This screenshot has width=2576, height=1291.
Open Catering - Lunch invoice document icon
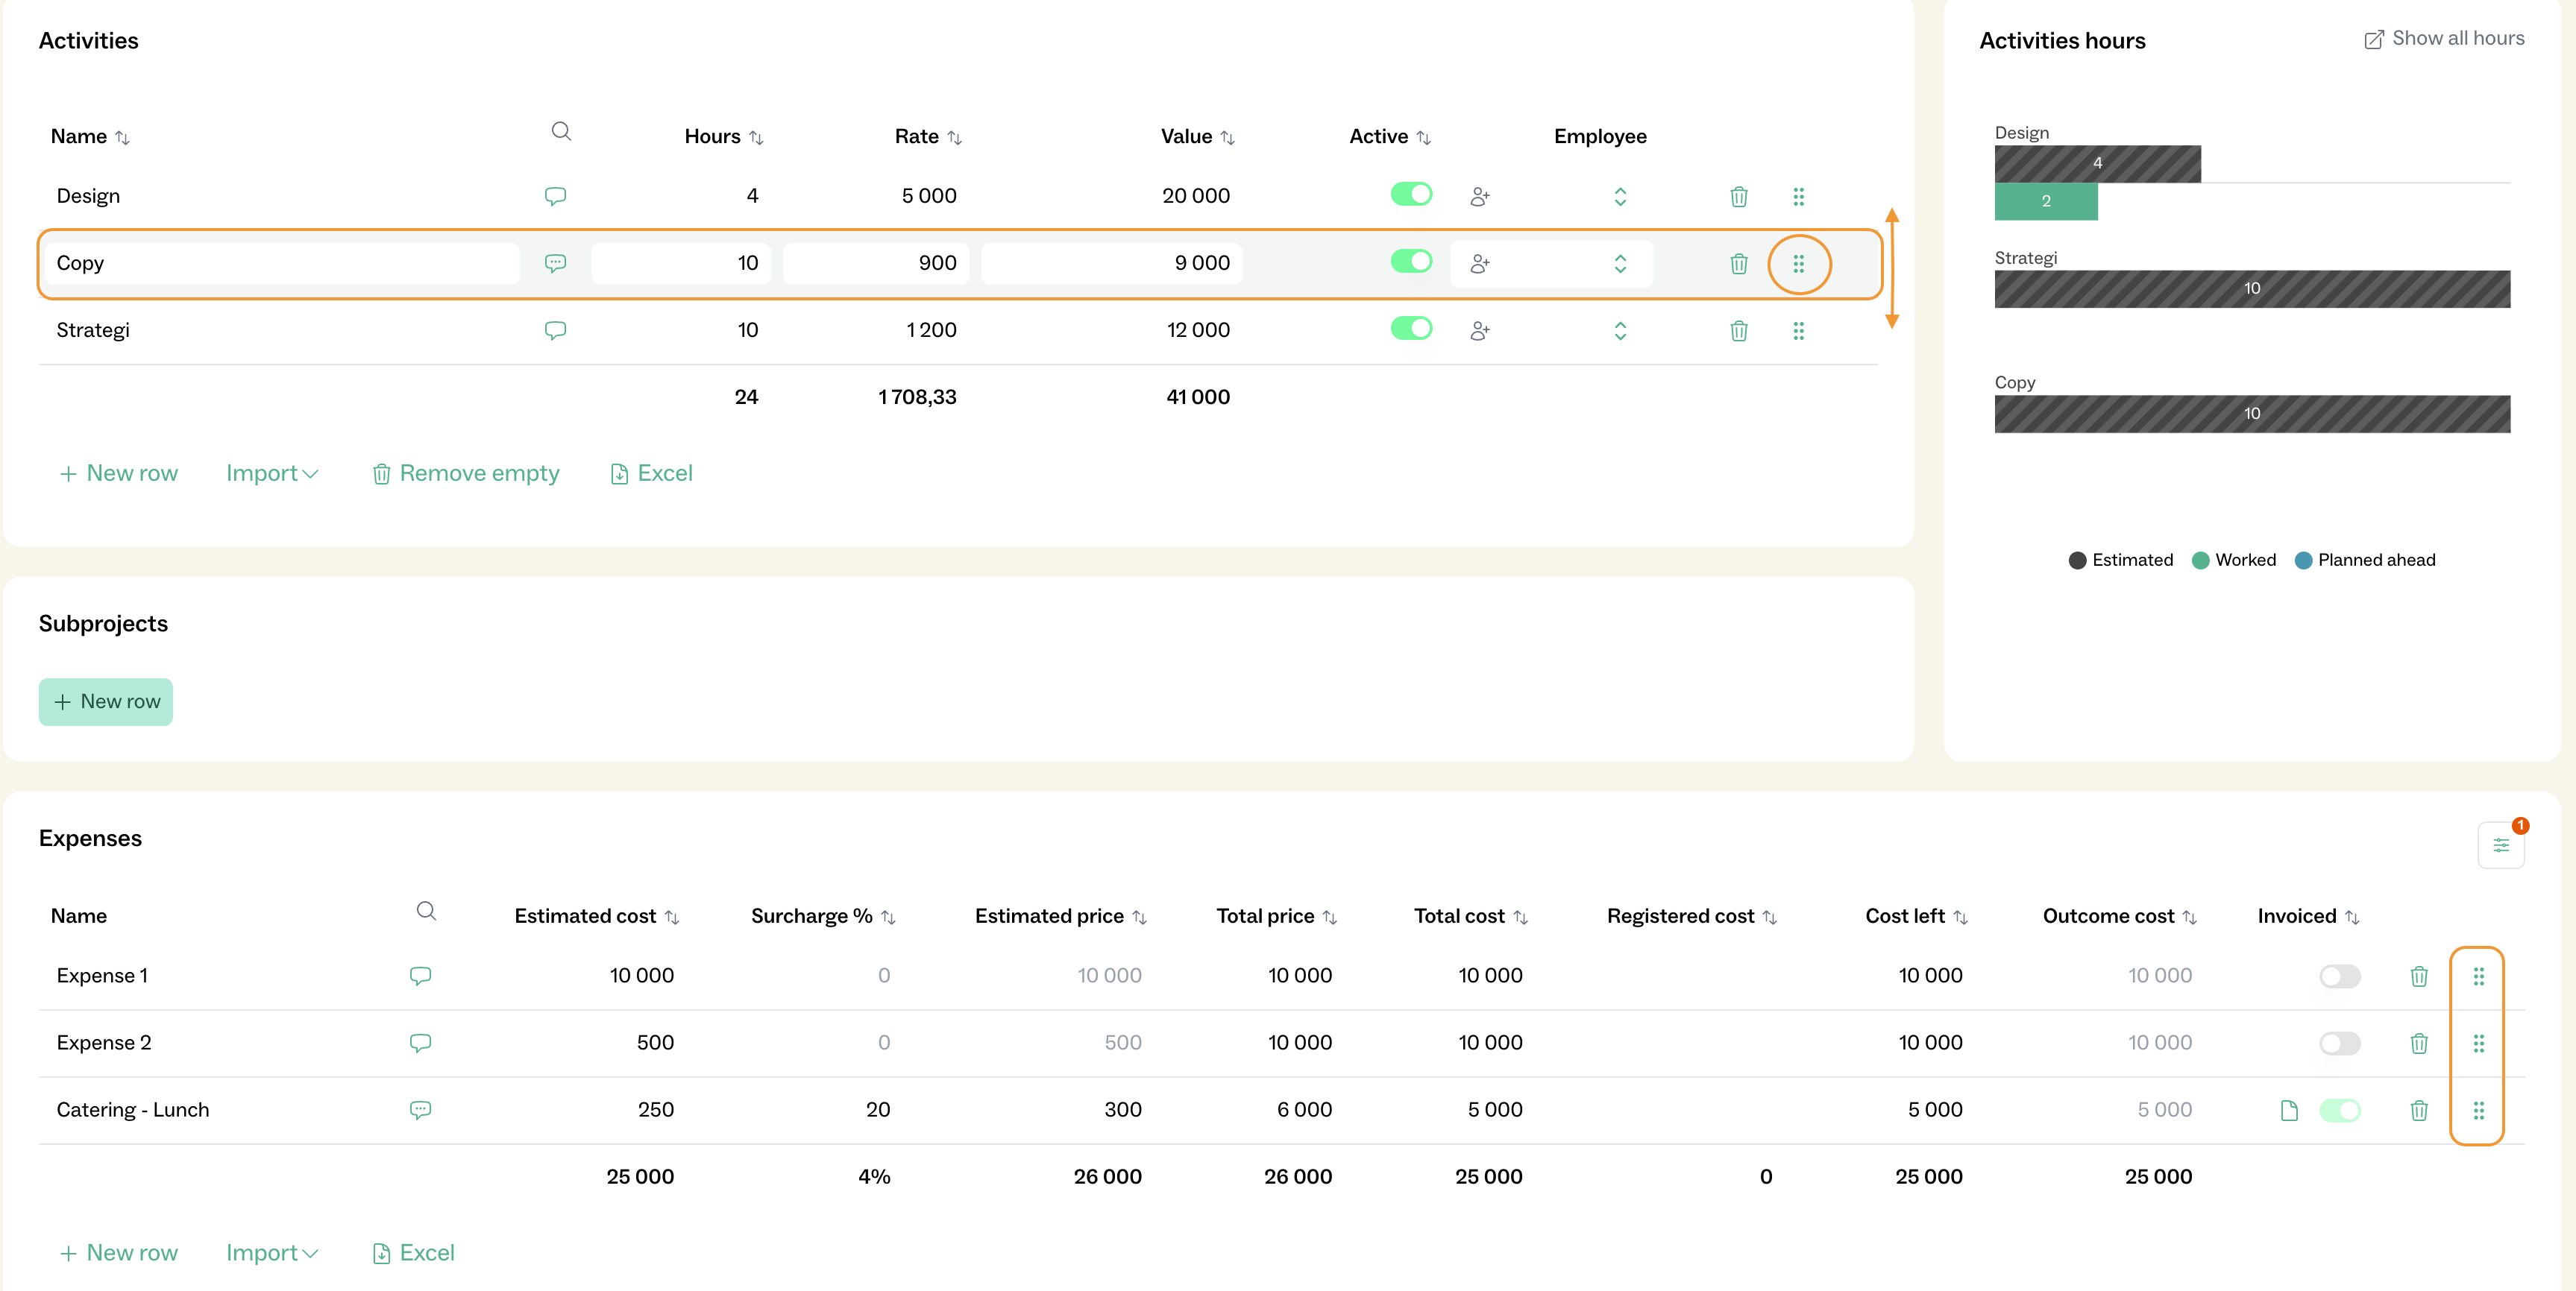click(2289, 1110)
